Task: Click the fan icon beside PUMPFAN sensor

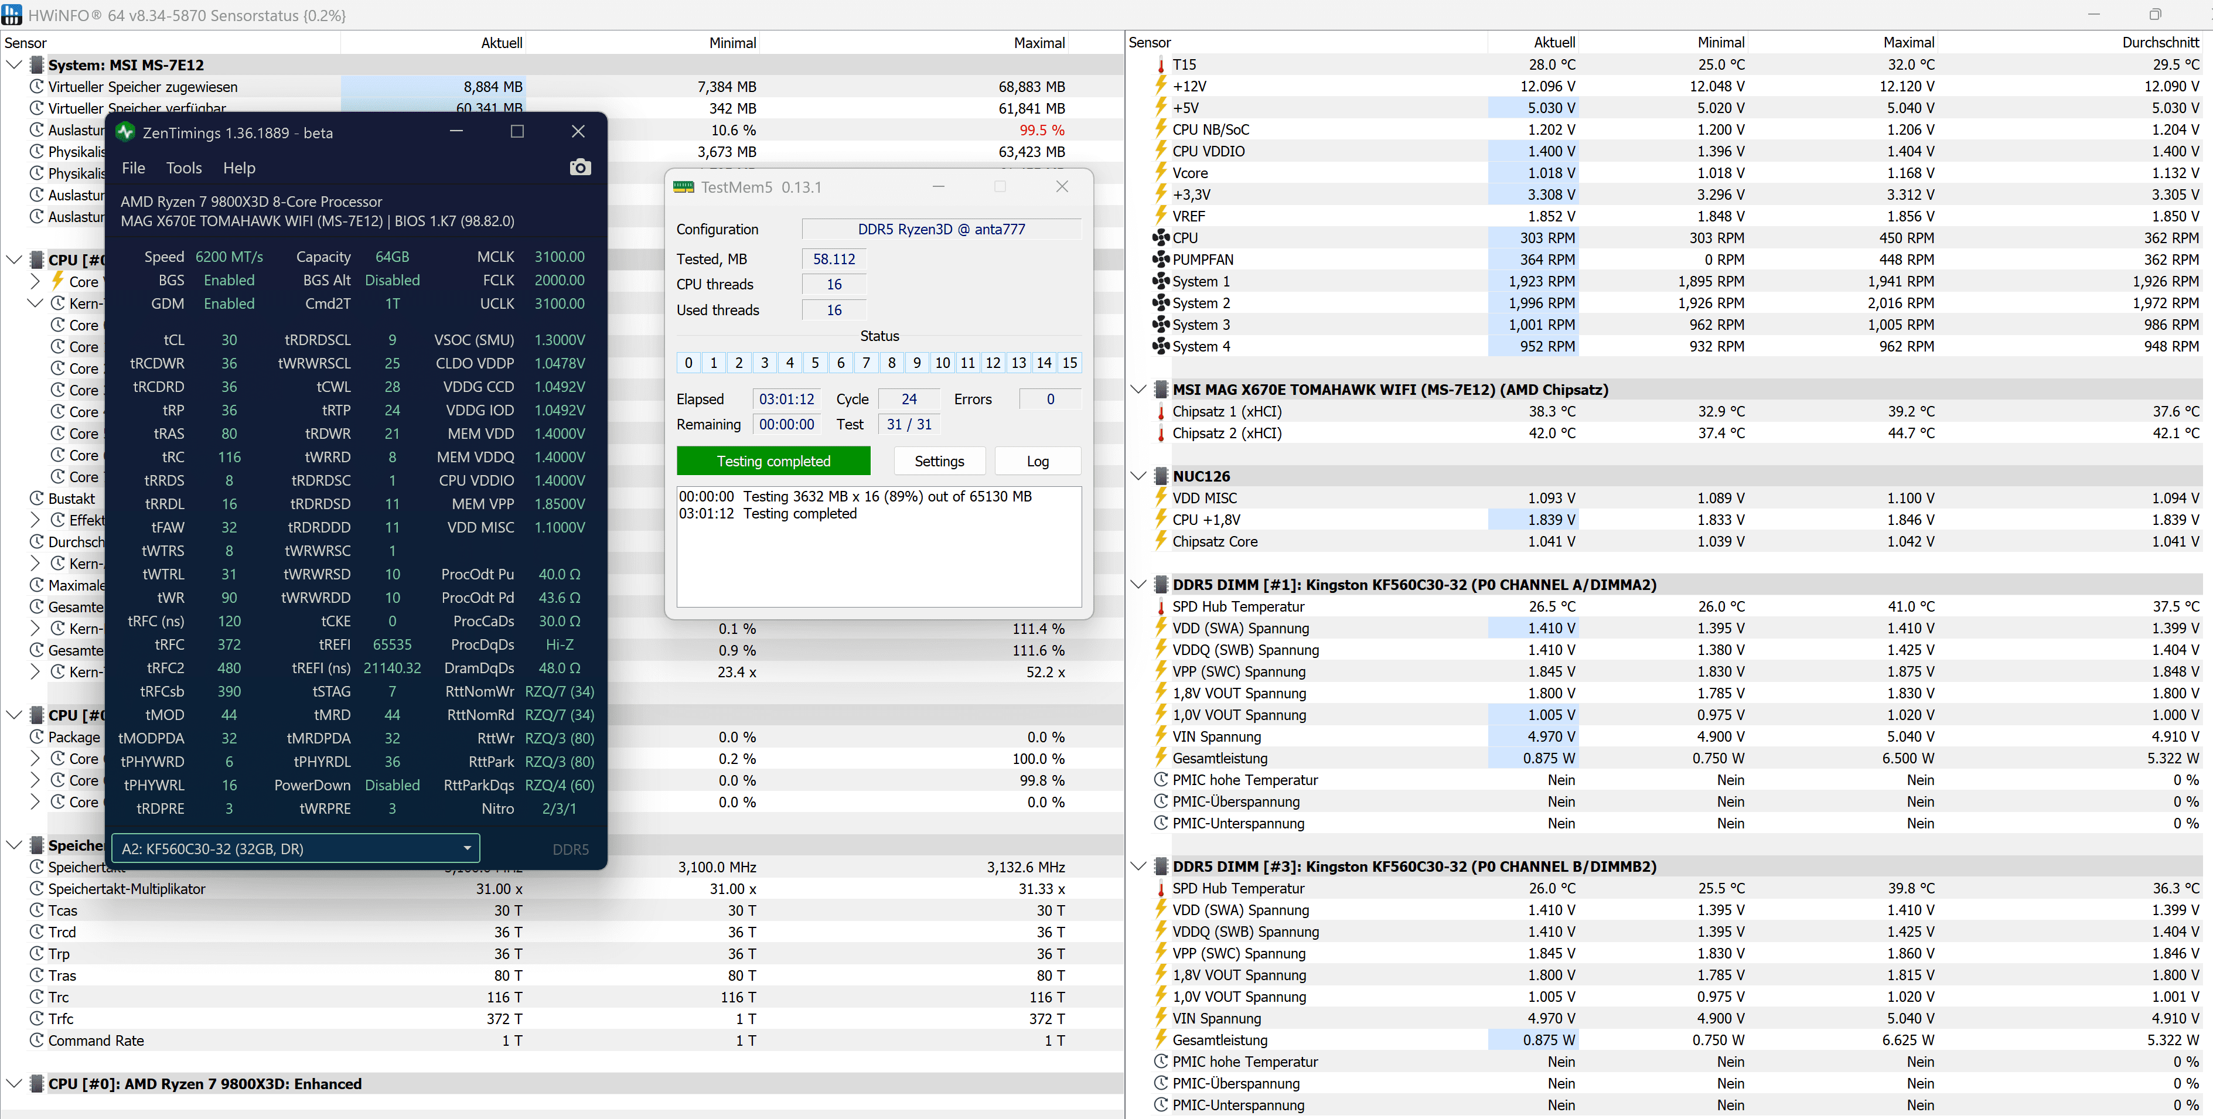Action: click(1161, 260)
